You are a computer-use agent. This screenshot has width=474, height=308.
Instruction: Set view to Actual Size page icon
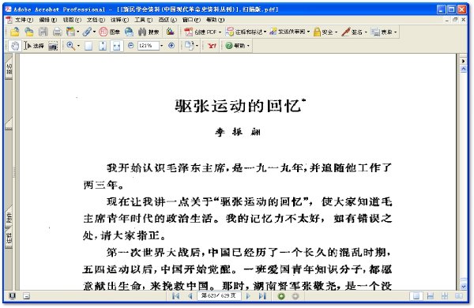(88, 46)
